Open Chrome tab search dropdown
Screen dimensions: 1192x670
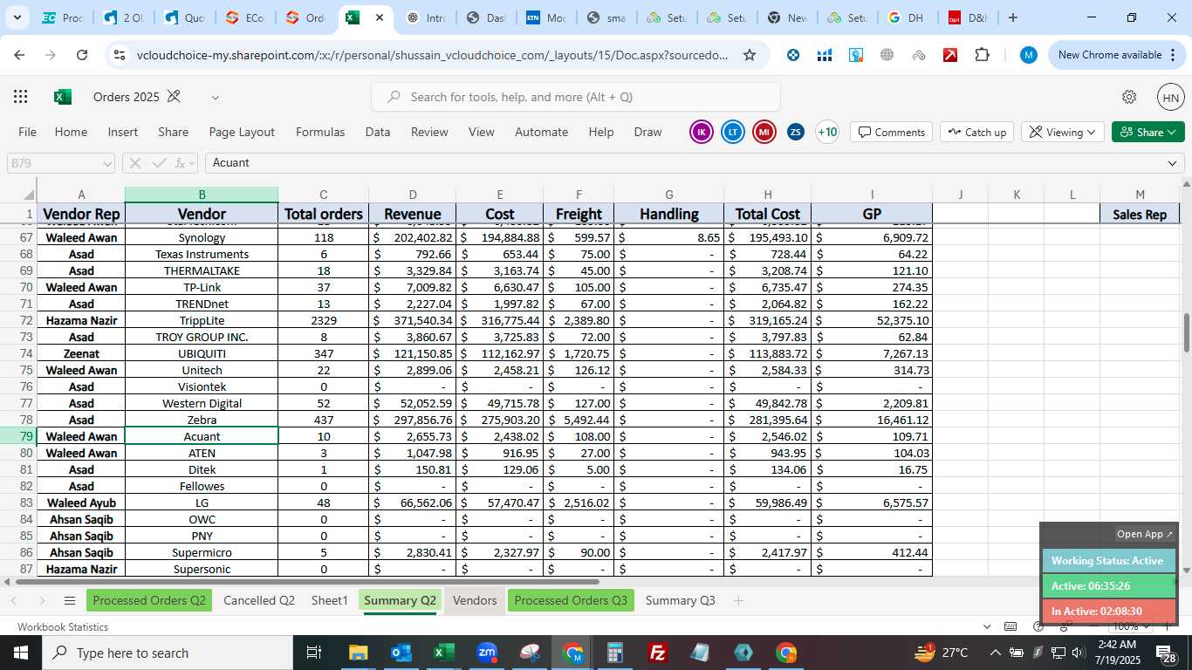pos(17,17)
